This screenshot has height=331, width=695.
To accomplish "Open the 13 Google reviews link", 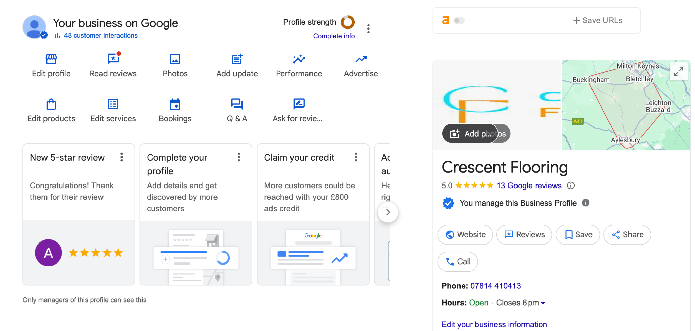I will pyautogui.click(x=529, y=186).
